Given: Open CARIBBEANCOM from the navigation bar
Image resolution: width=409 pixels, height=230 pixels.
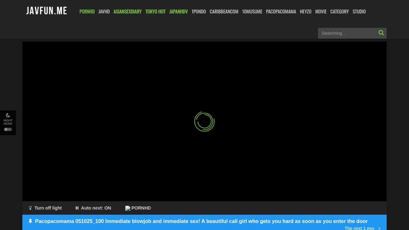Looking at the screenshot, I should coord(224,11).
